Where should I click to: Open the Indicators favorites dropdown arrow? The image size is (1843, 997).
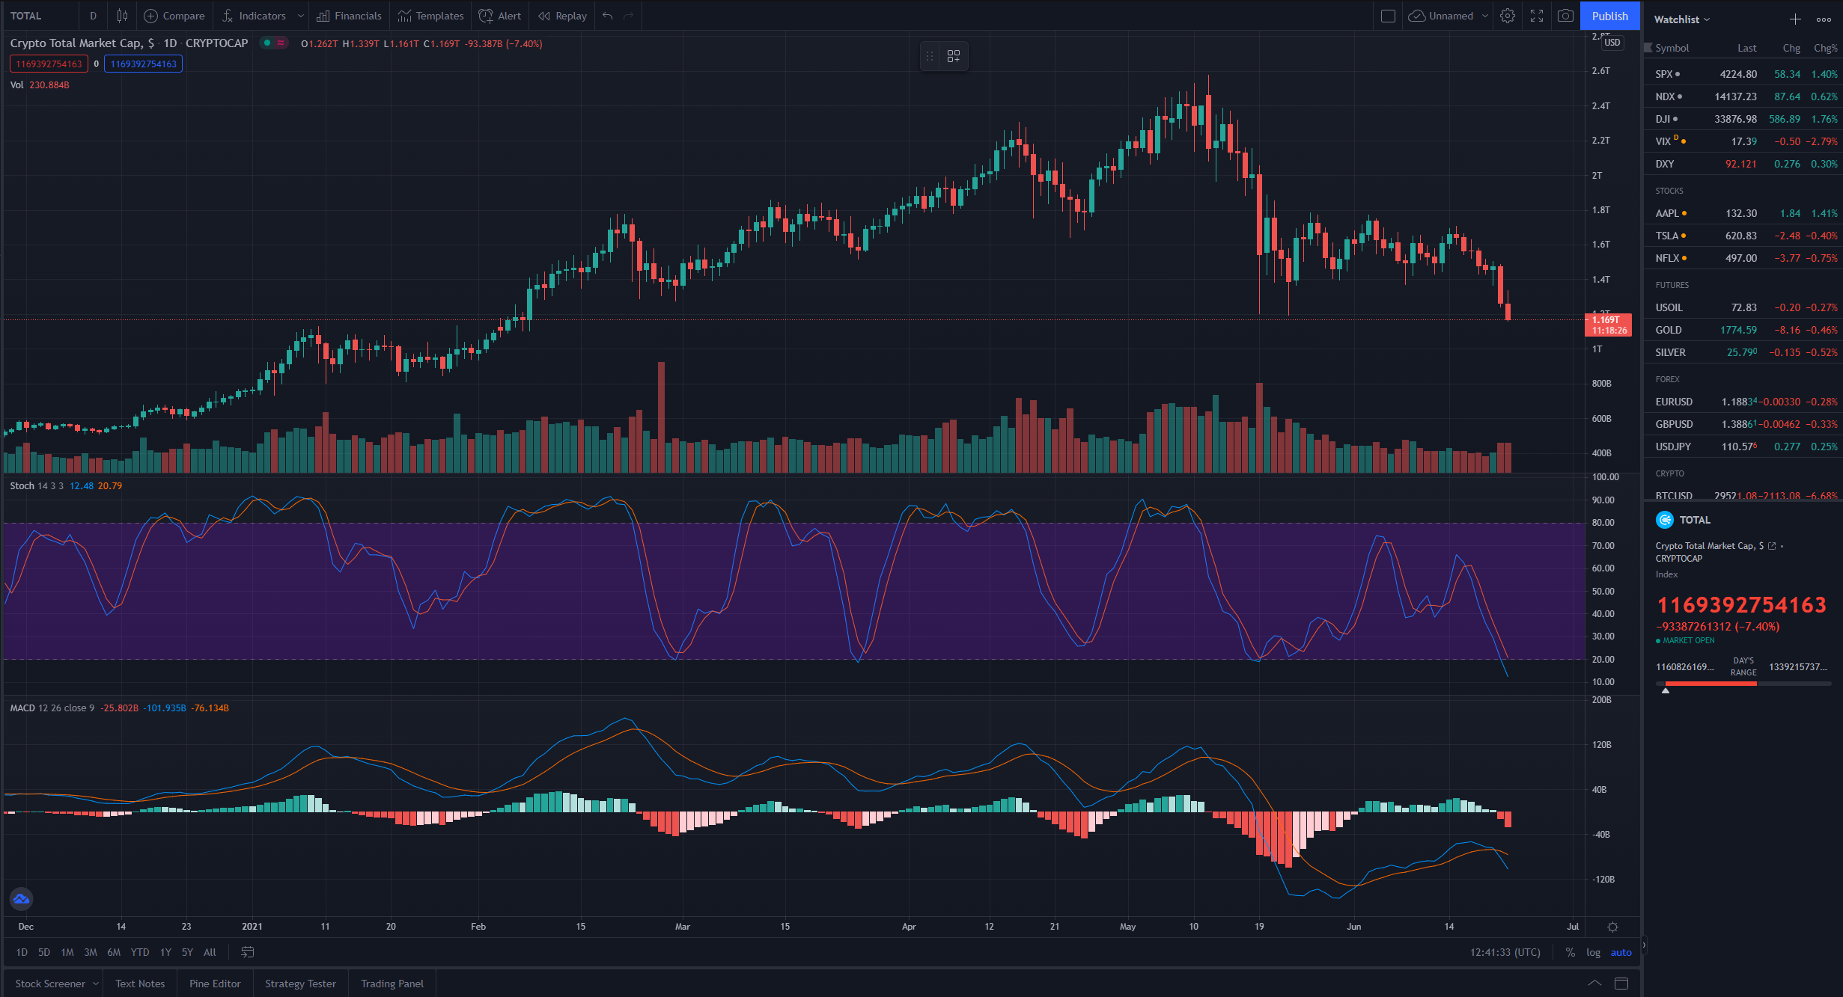point(301,16)
